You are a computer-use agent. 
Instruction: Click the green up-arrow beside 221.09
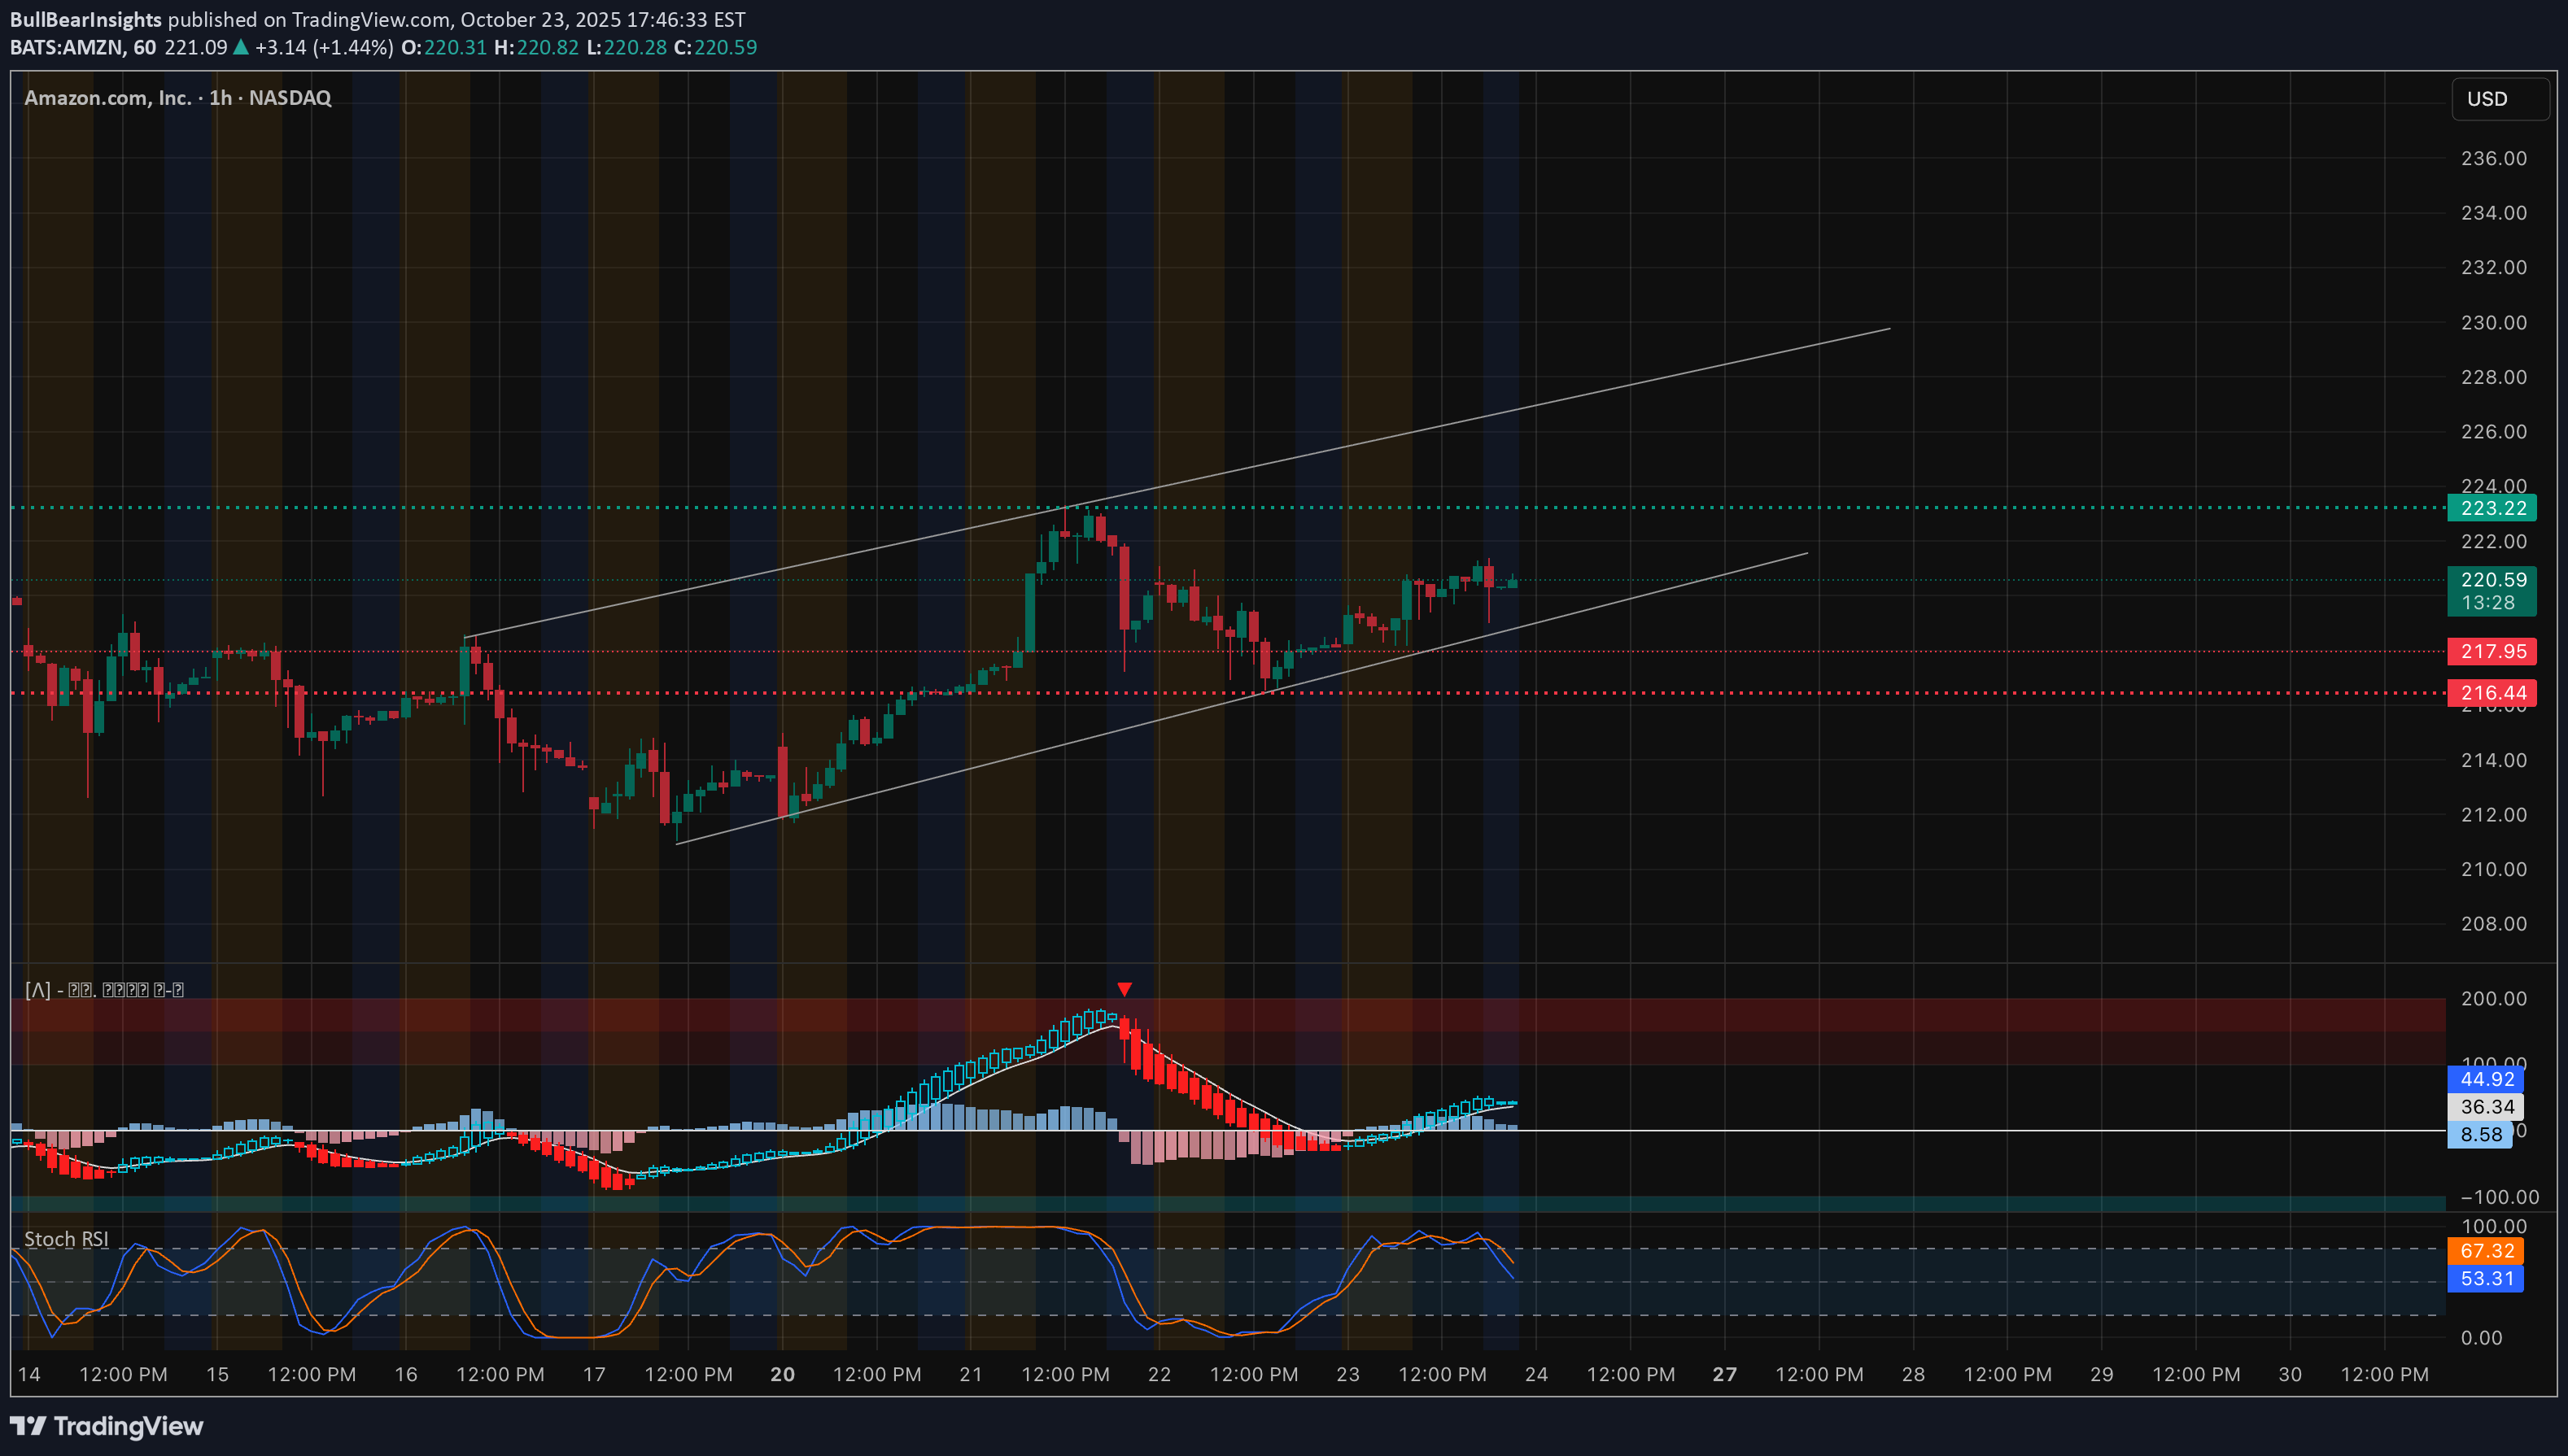point(240,47)
